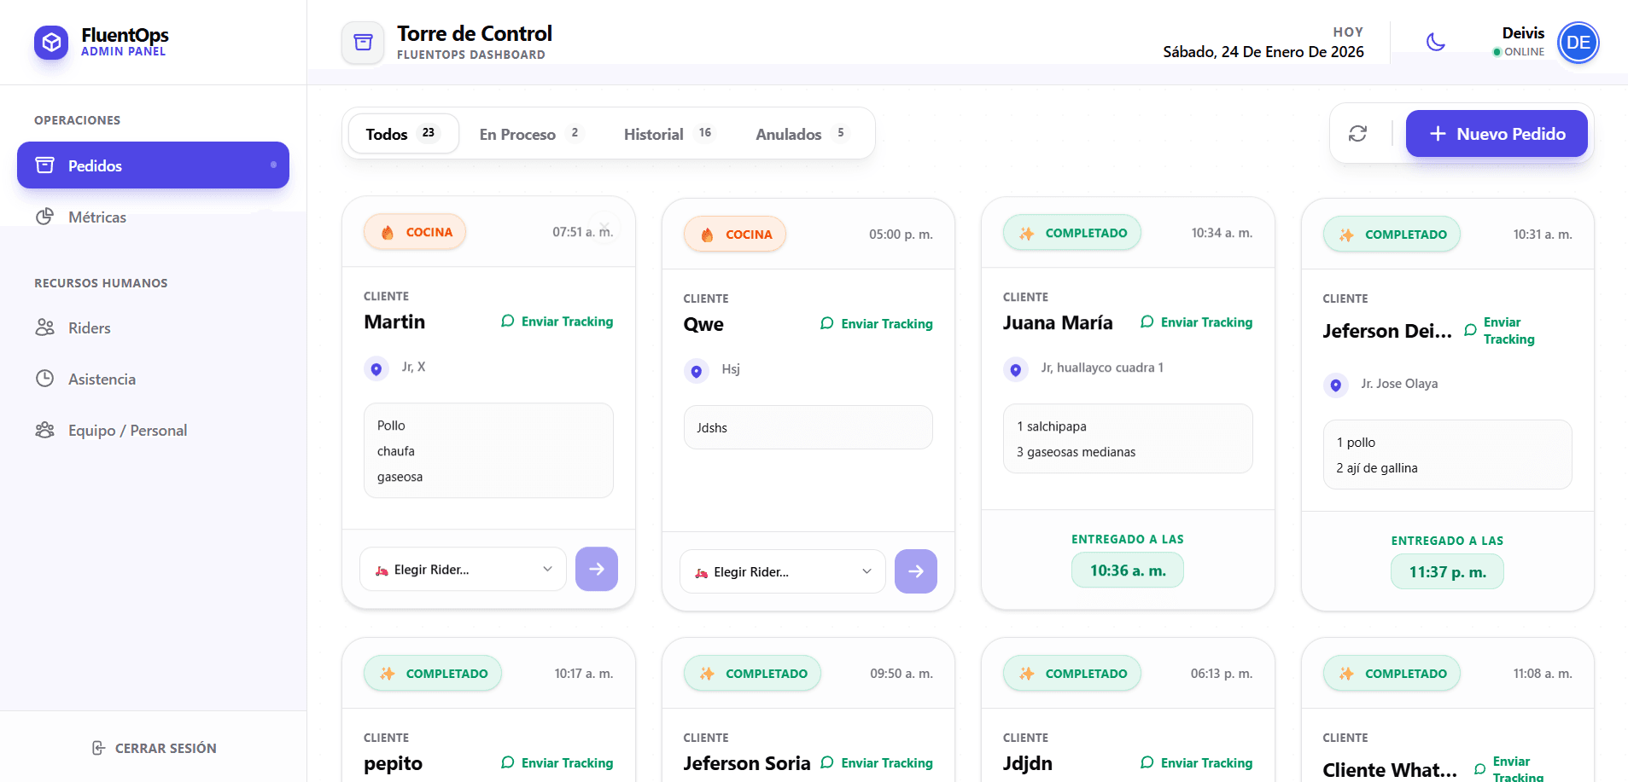This screenshot has width=1628, height=782.
Task: Click the FluentOps logo icon
Action: tap(51, 42)
